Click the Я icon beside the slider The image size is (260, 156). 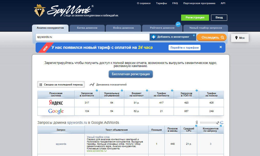click(197, 122)
